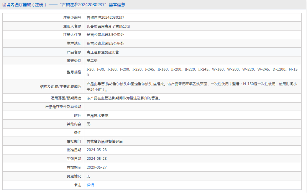Select effective date 2024-05-28 in 生效日期 row
This screenshot has height=193, width=307.
click(97, 159)
